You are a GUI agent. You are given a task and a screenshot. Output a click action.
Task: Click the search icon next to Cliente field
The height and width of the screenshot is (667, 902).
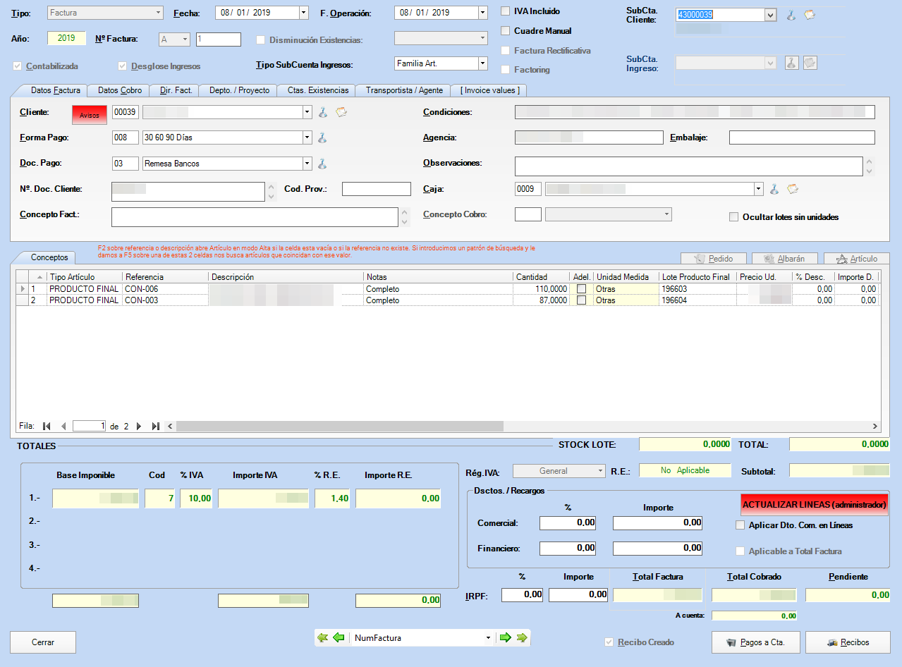[323, 112]
